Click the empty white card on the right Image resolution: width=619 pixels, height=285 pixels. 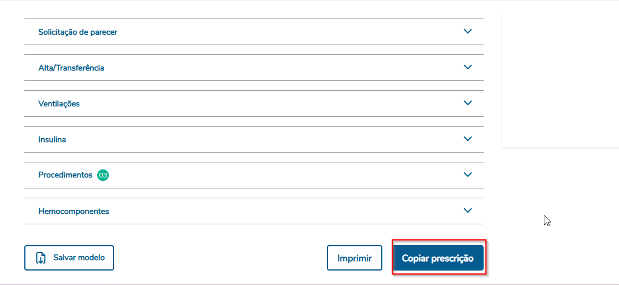click(560, 81)
